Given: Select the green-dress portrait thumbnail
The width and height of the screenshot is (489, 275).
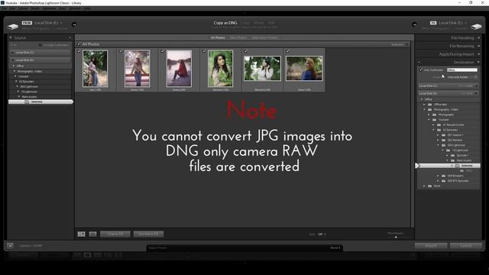Looking at the screenshot, I should click(x=221, y=68).
